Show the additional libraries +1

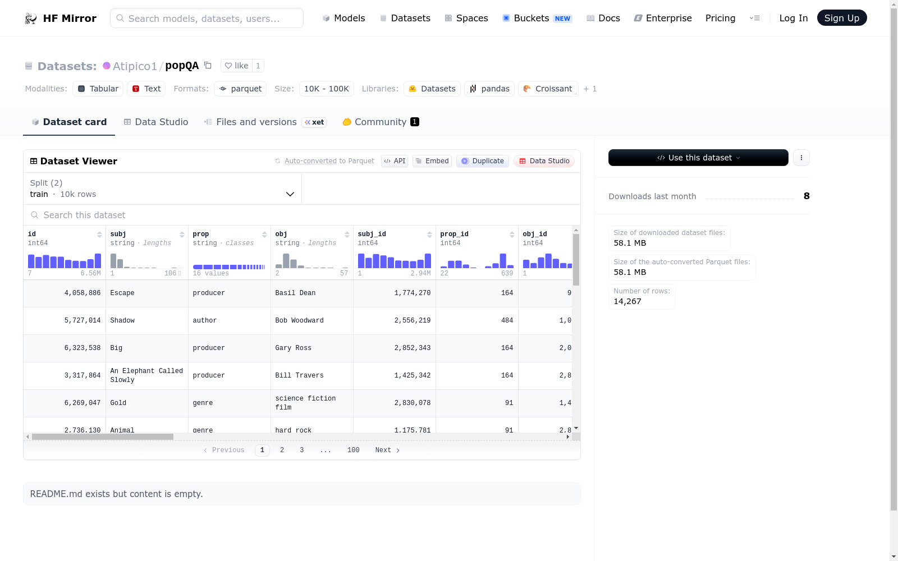pos(590,89)
